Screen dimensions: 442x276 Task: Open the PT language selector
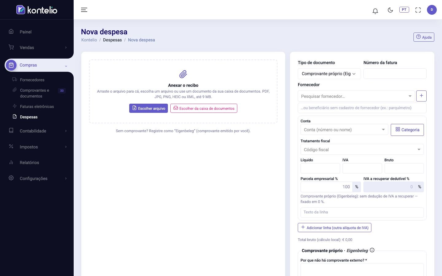click(404, 10)
